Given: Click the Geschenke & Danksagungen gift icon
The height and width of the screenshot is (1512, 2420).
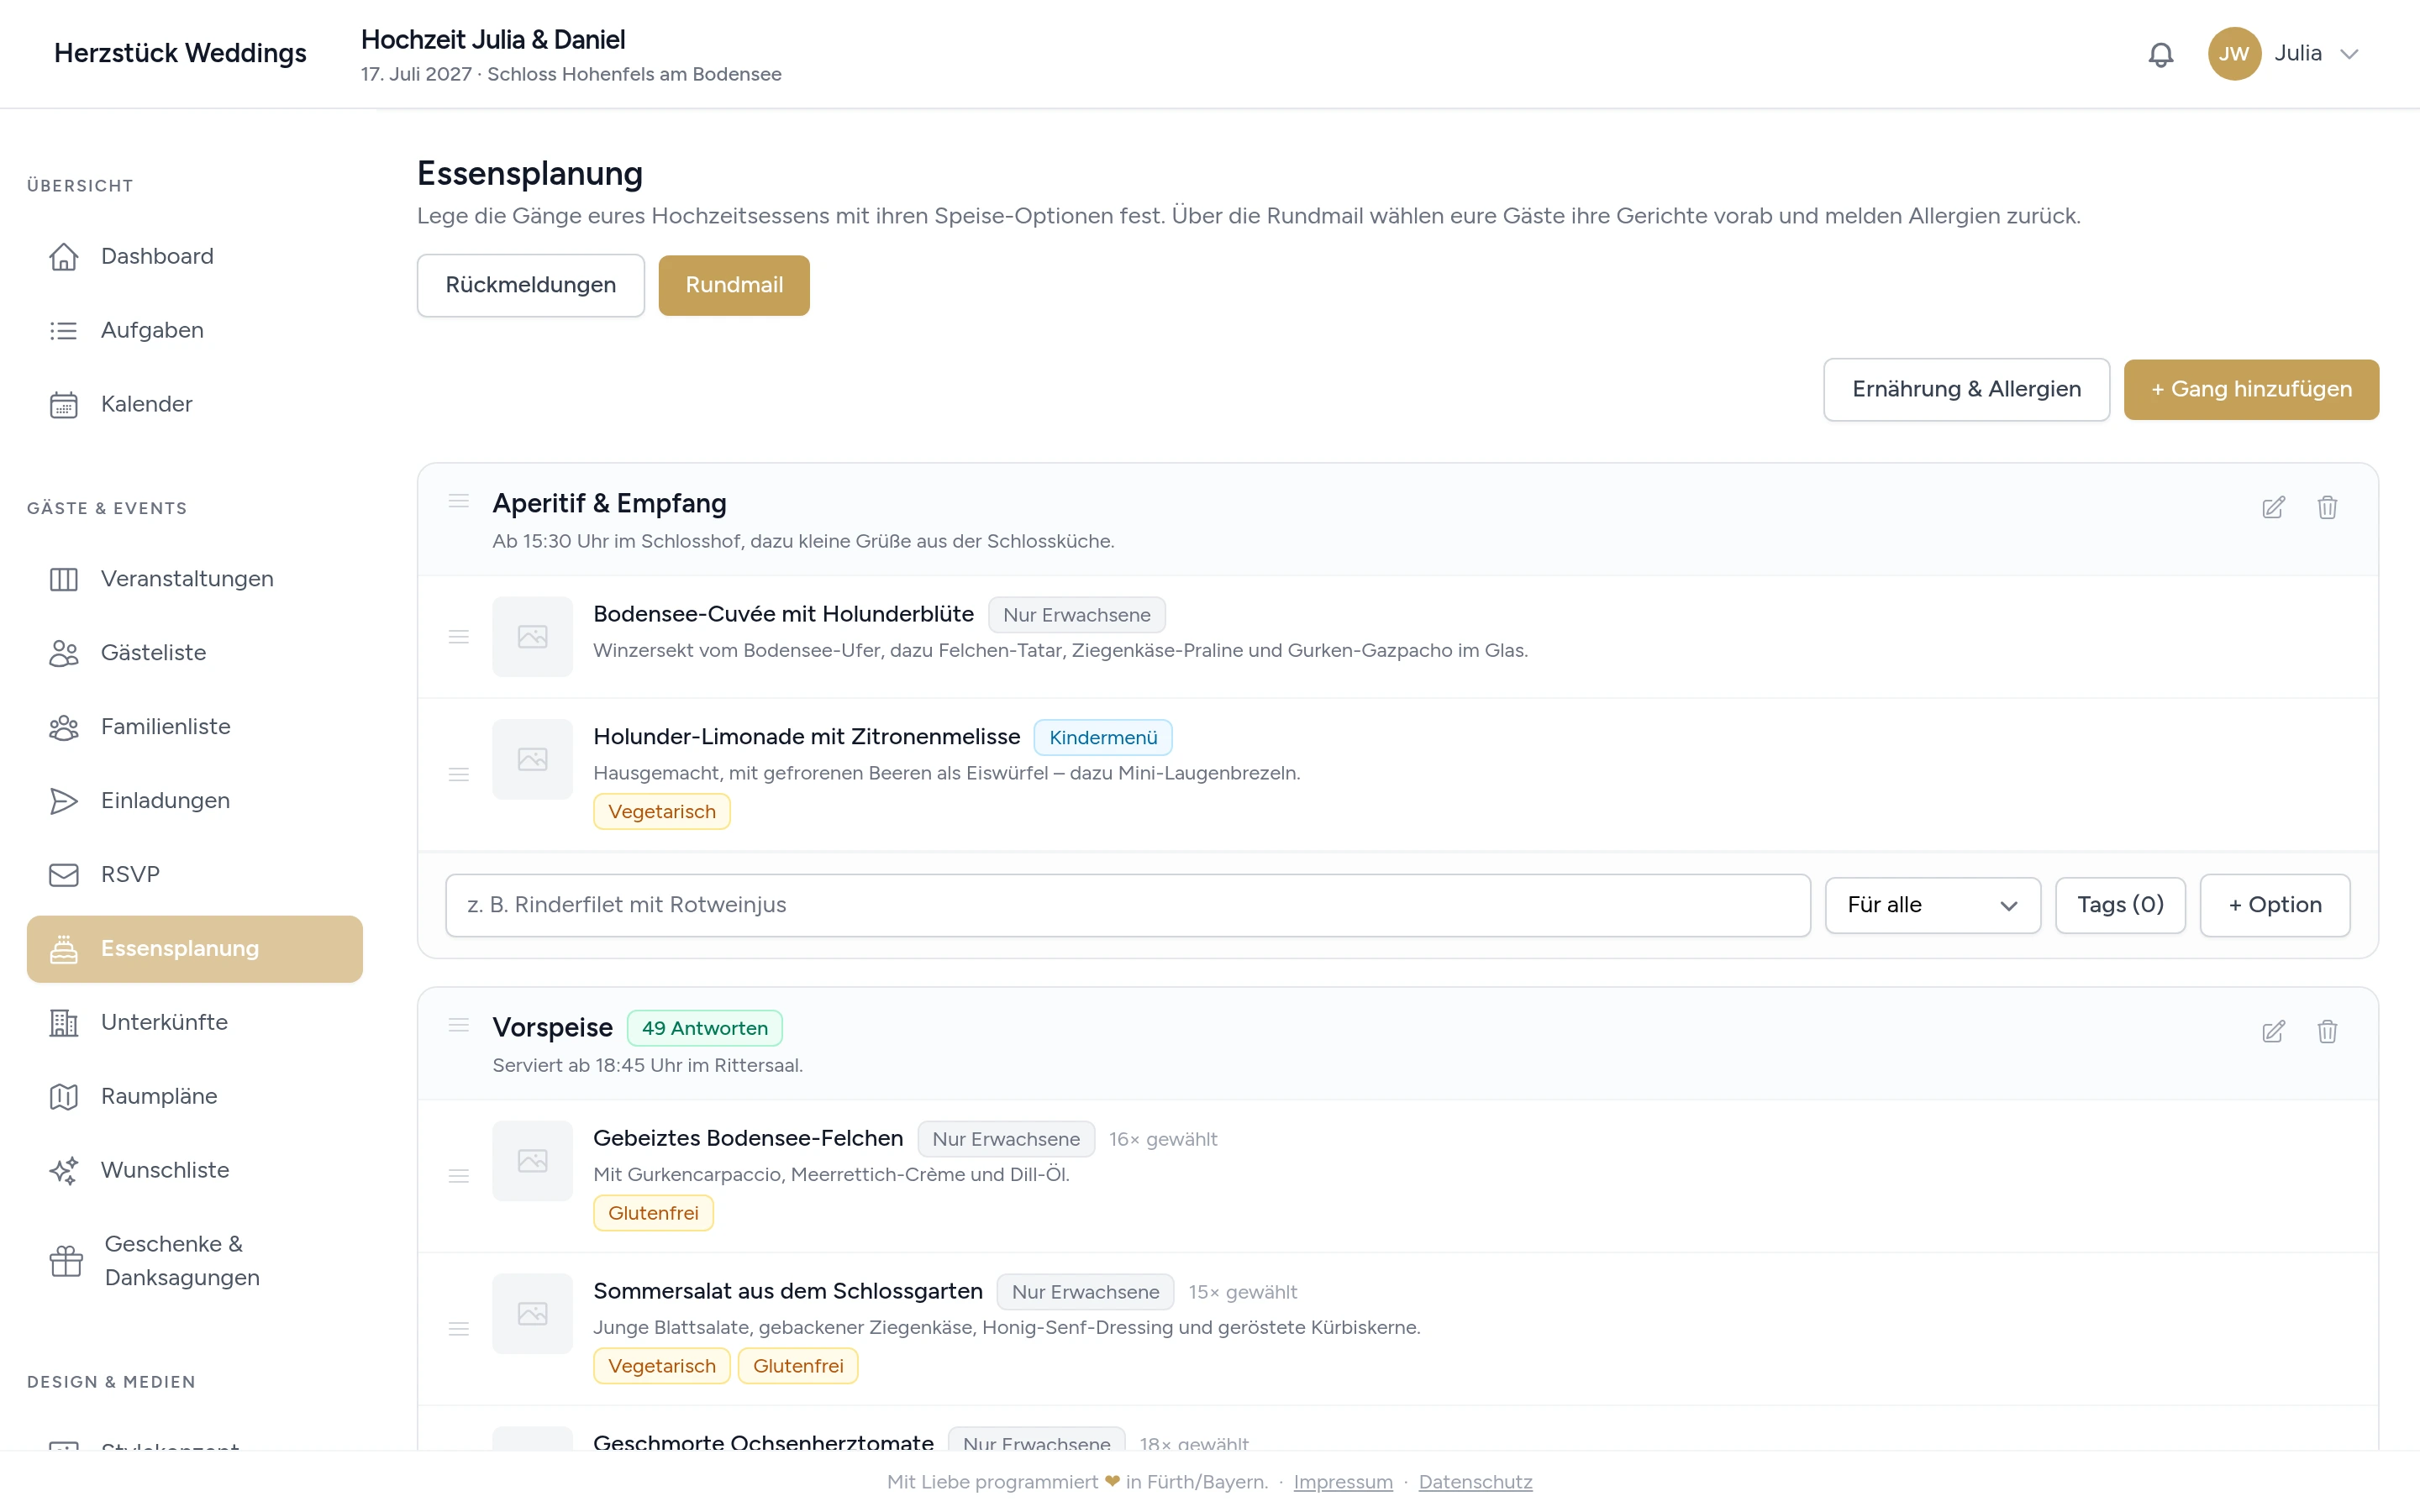Looking at the screenshot, I should pos(66,1261).
